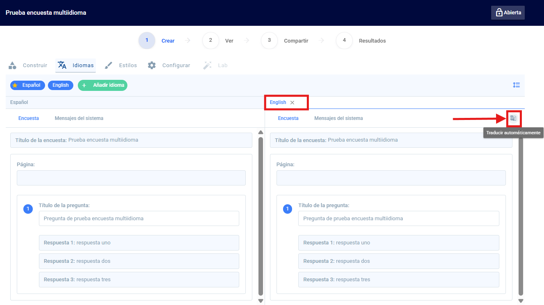Click the auto-translate icon

click(x=513, y=118)
